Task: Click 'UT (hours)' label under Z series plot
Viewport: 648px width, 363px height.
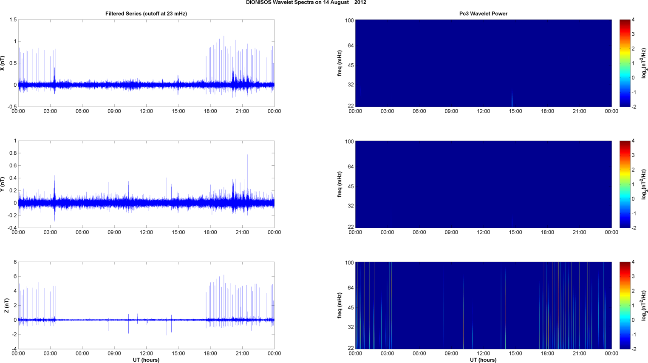Action: (146, 360)
